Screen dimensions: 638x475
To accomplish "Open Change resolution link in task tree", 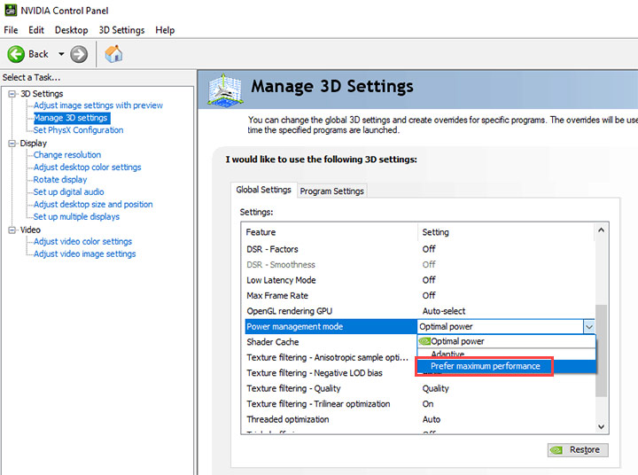I will click(67, 155).
